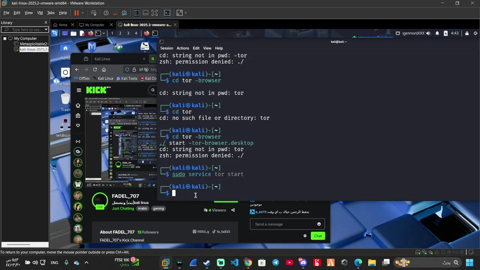Open the Just Chatting category link

(123, 208)
